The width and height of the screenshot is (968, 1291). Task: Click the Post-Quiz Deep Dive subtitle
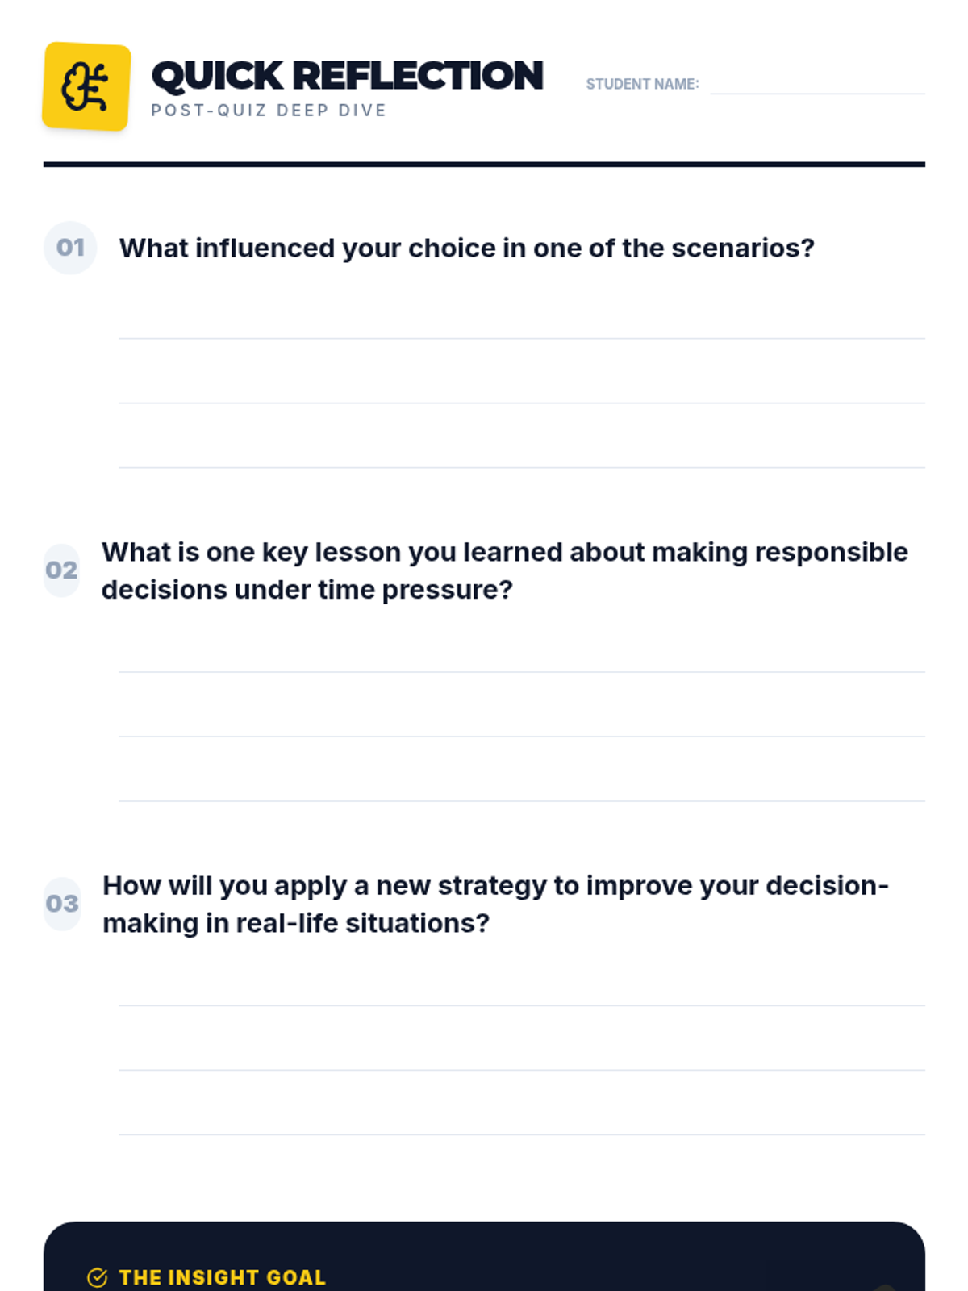(x=269, y=111)
